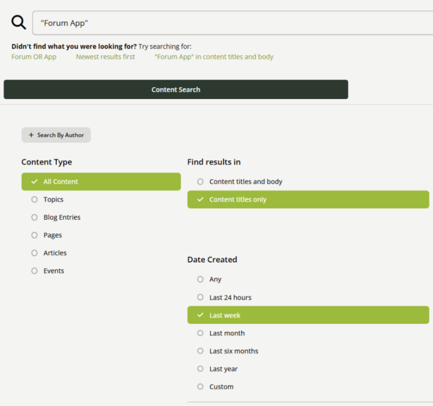This screenshot has width=433, height=406.
Task: Click the magnifying glass search icon
Action: click(x=19, y=23)
